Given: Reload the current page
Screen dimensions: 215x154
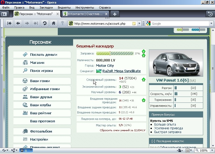Looking at the screenshot, I should [45, 23].
